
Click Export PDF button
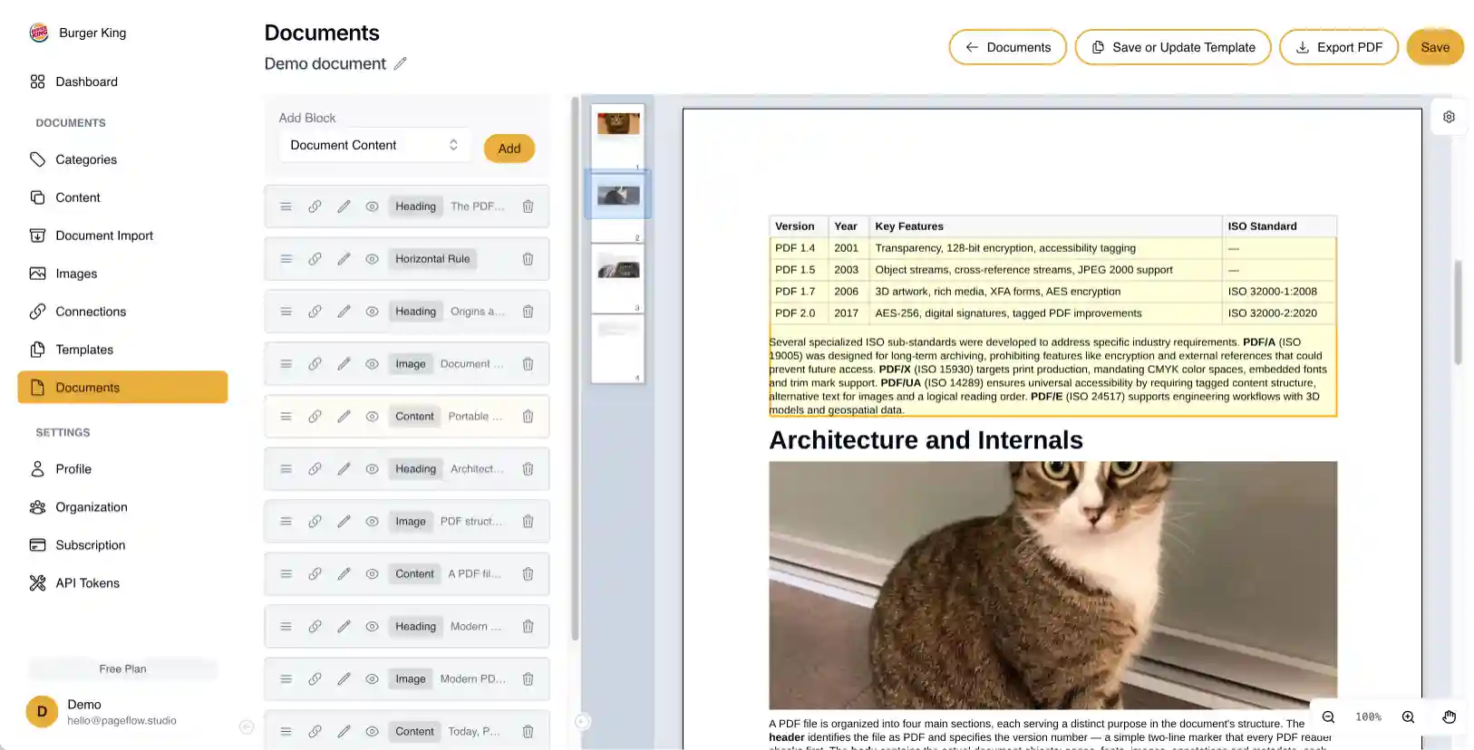coord(1339,47)
